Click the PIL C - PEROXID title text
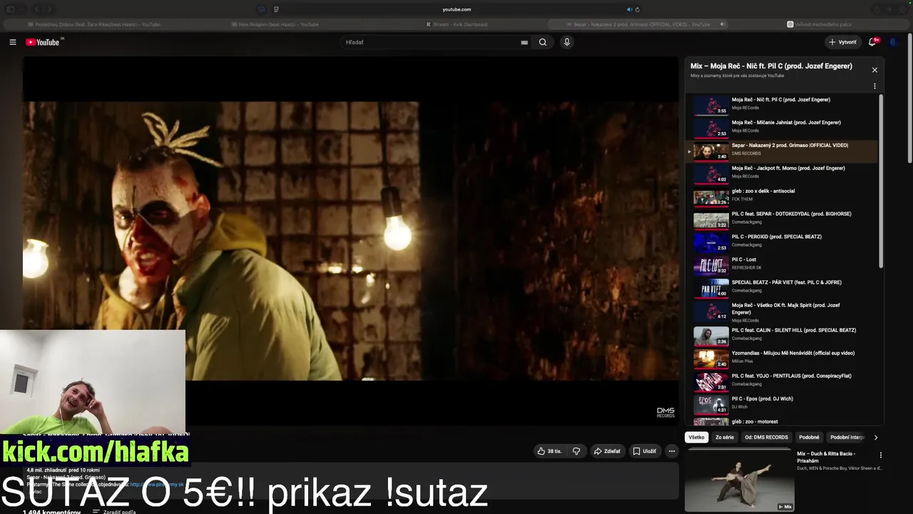 (777, 237)
